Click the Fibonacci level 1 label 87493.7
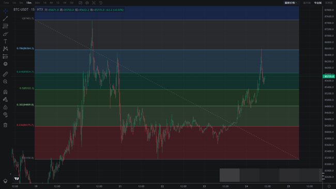The height and width of the screenshot is (189, 336). point(27,19)
